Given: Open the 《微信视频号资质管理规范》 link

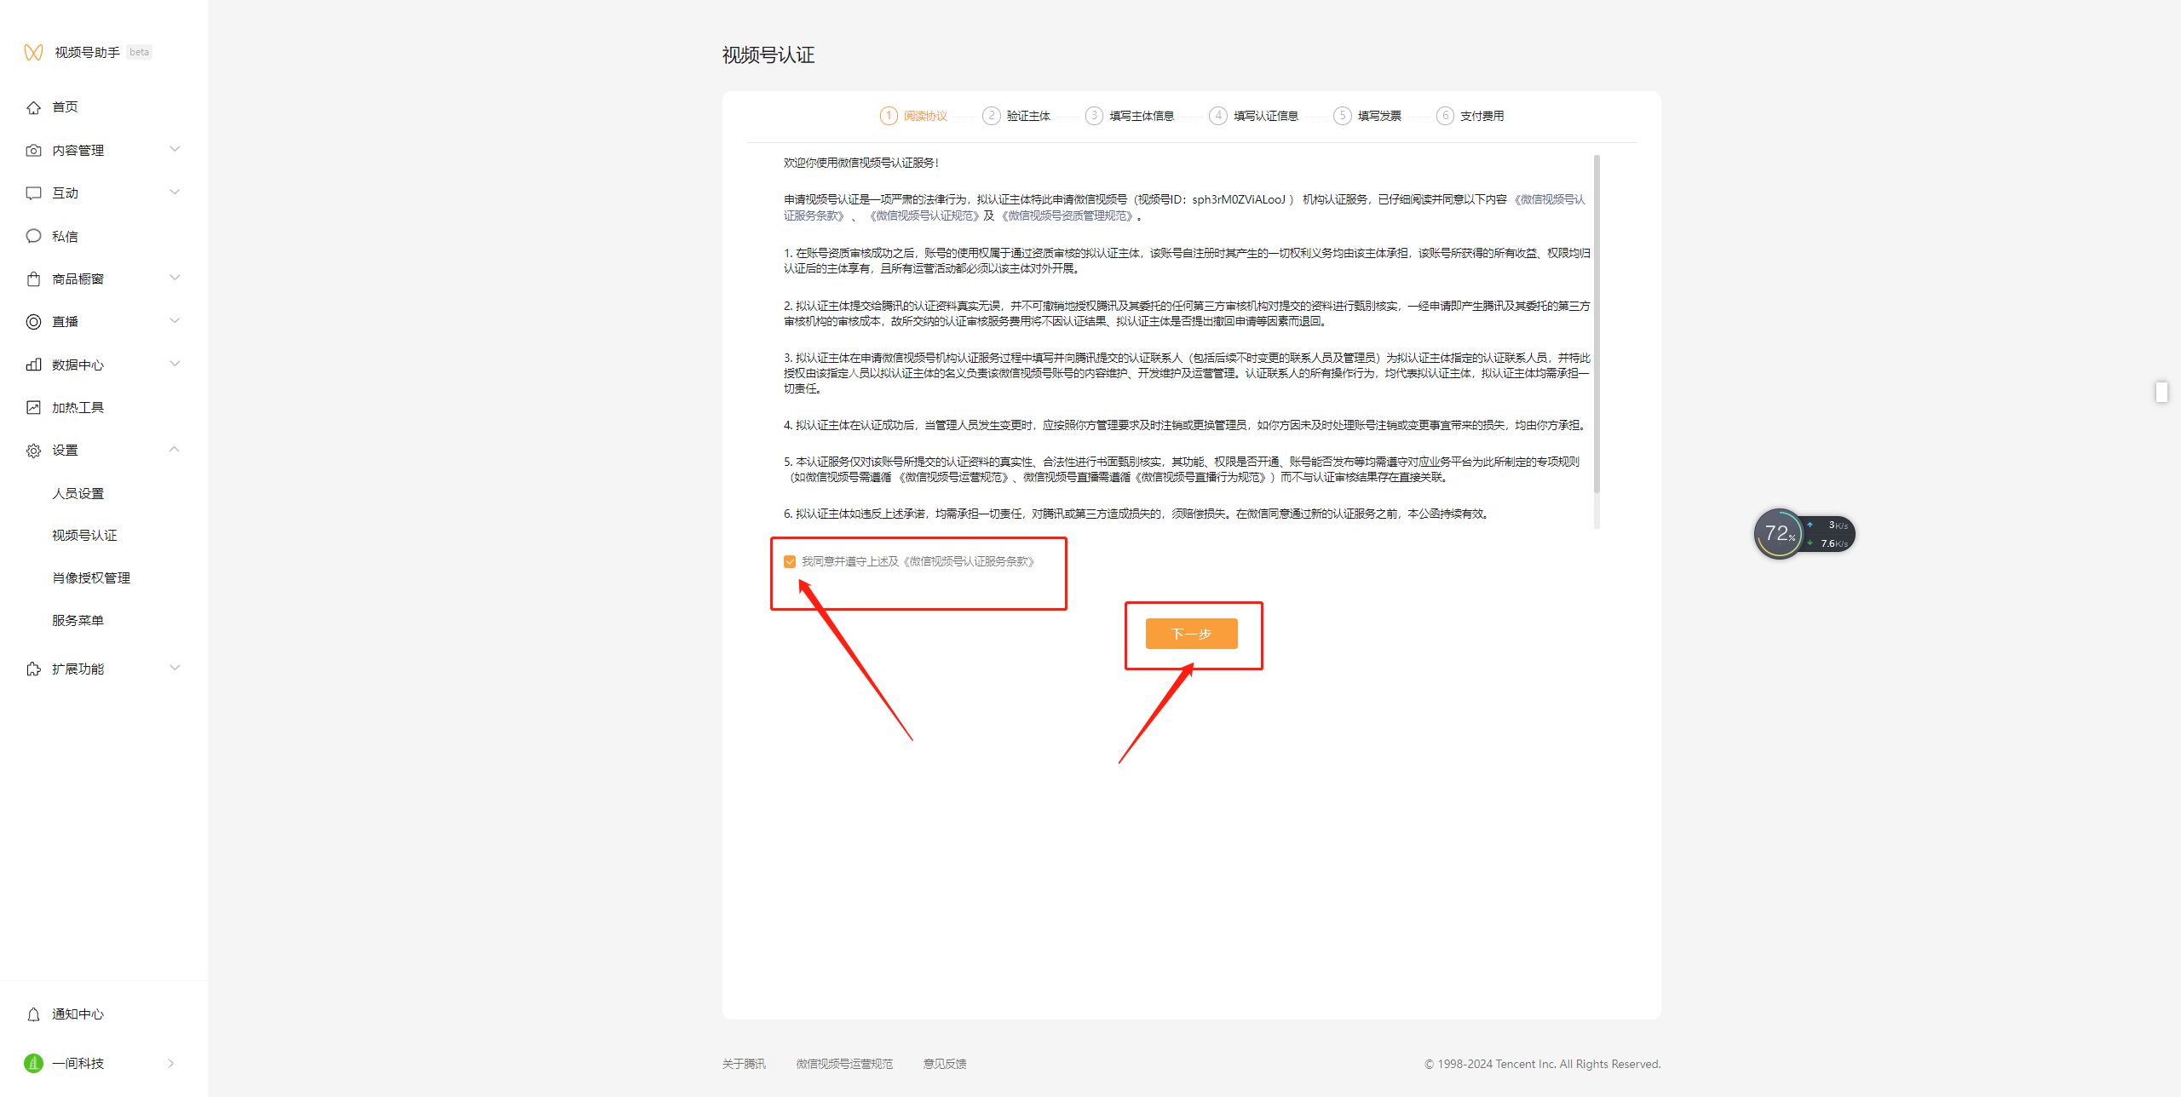Looking at the screenshot, I should click(1068, 216).
